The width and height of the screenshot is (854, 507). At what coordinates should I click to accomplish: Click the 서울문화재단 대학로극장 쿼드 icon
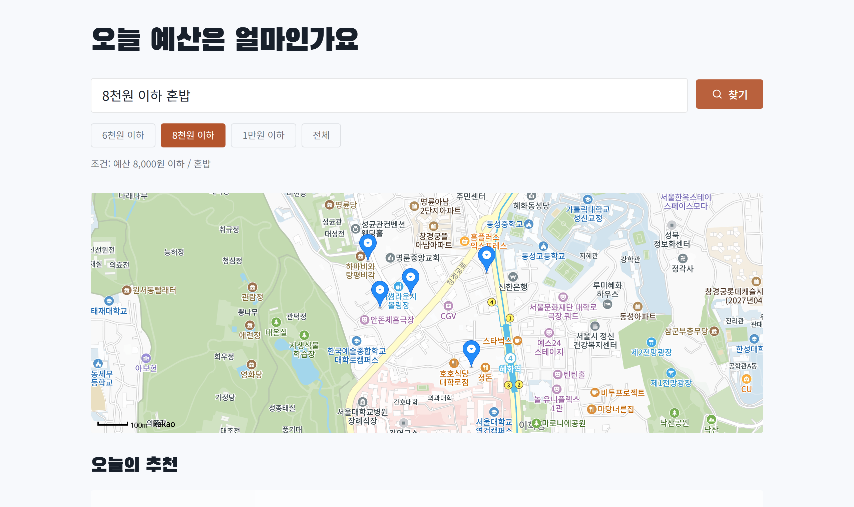pos(563,297)
